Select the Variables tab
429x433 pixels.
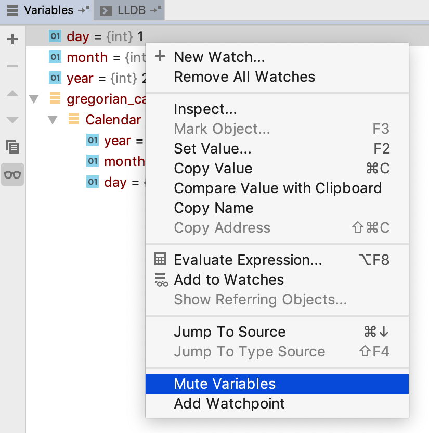(x=48, y=10)
